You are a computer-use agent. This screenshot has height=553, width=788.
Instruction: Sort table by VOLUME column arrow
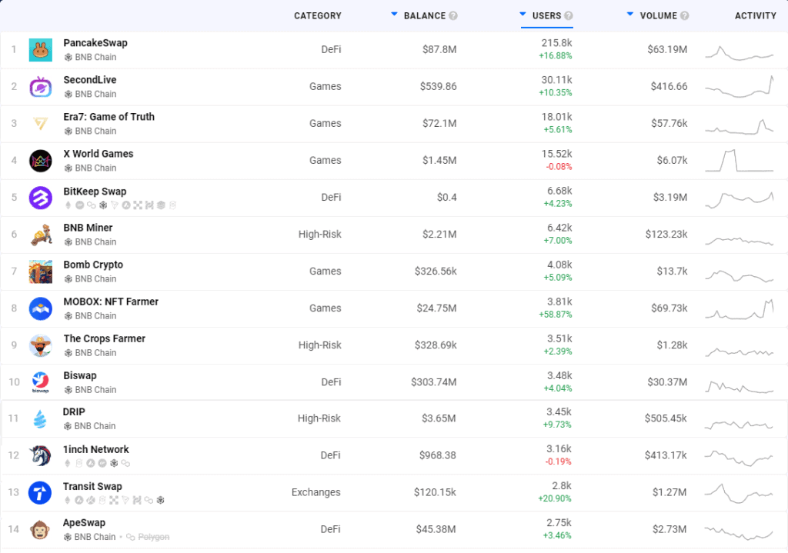pos(630,14)
